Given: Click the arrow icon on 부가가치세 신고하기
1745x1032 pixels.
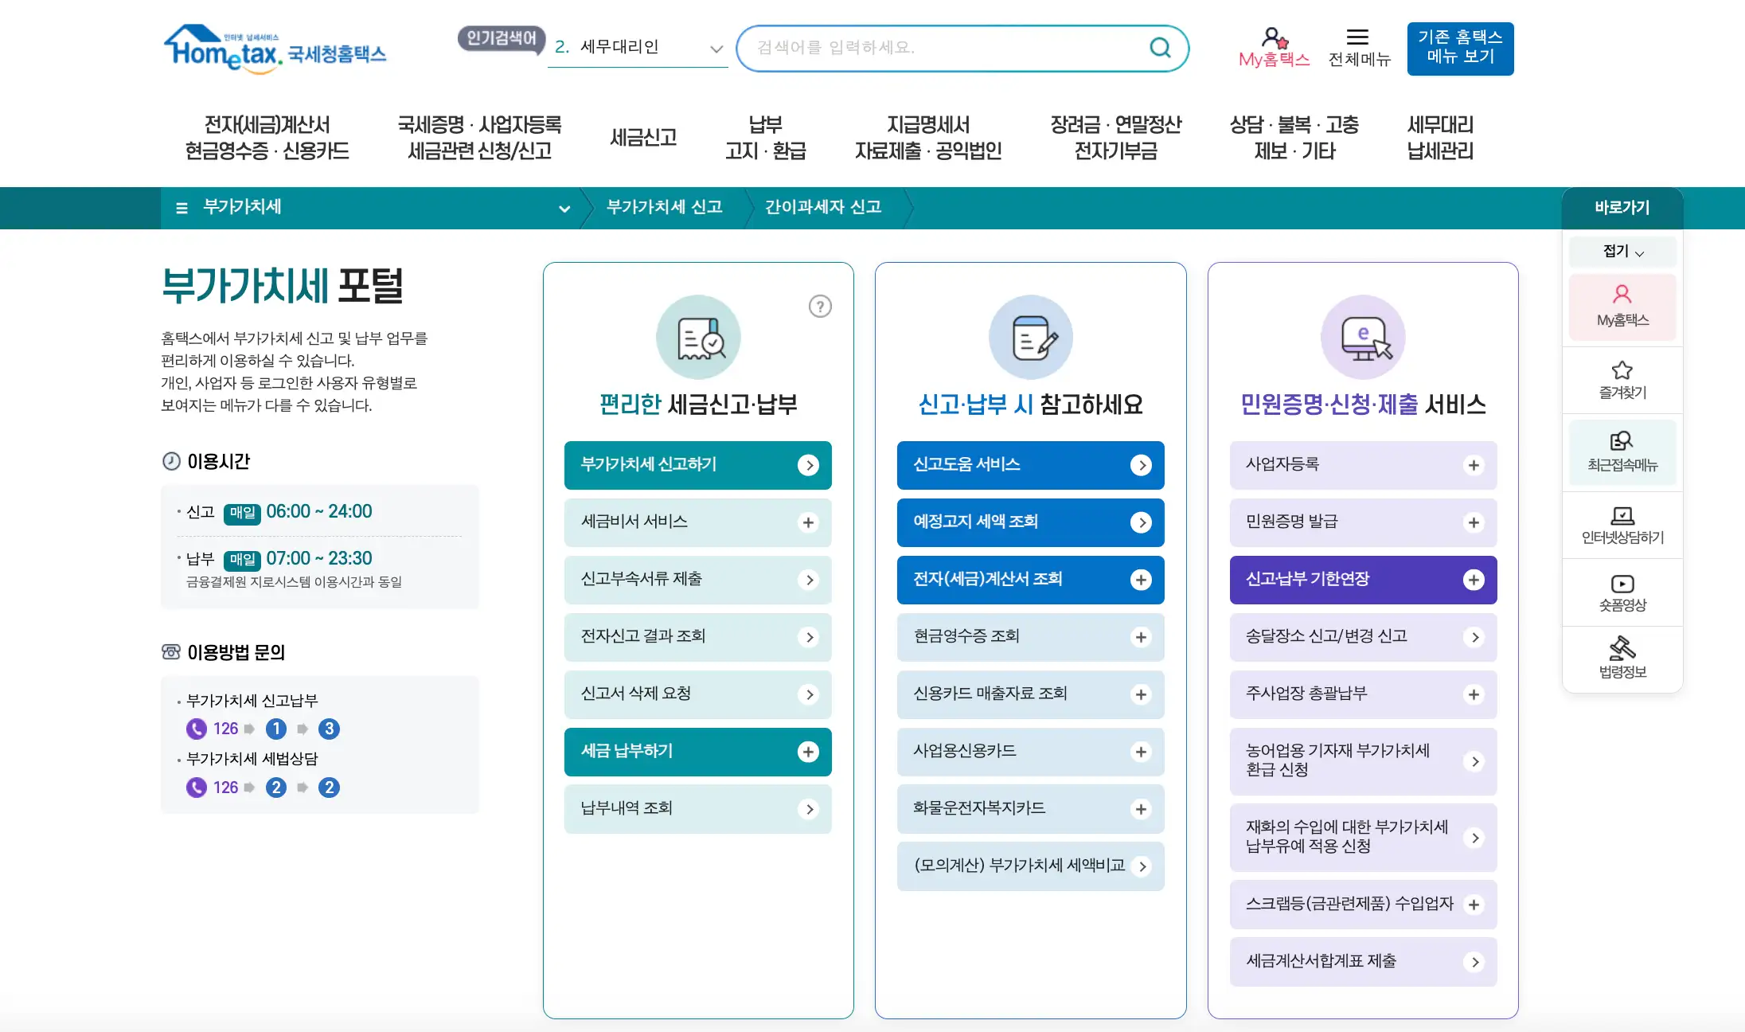Looking at the screenshot, I should pos(808,465).
